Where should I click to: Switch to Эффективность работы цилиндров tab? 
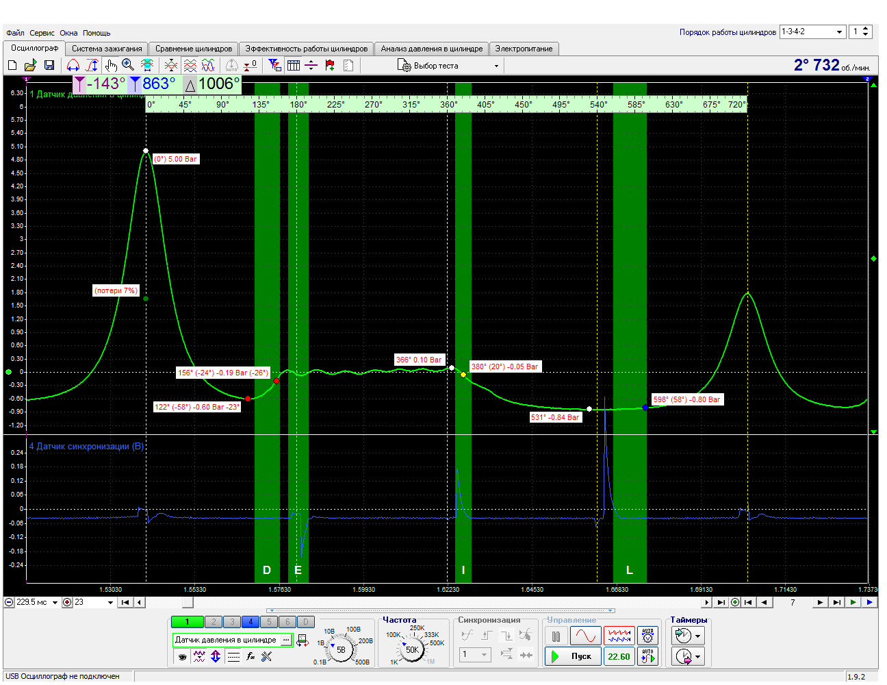307,49
